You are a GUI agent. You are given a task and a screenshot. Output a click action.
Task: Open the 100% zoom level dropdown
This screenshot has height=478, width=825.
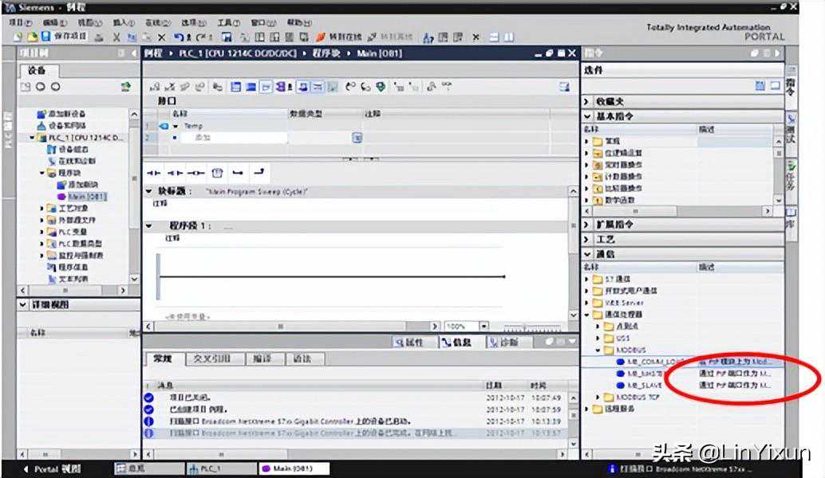point(484,327)
